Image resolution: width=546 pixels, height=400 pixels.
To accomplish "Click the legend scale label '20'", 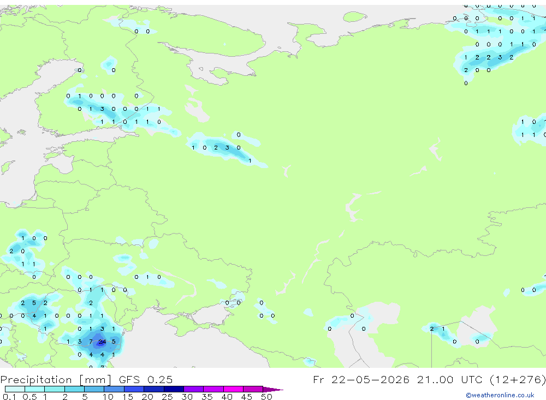I will pyautogui.click(x=147, y=397).
